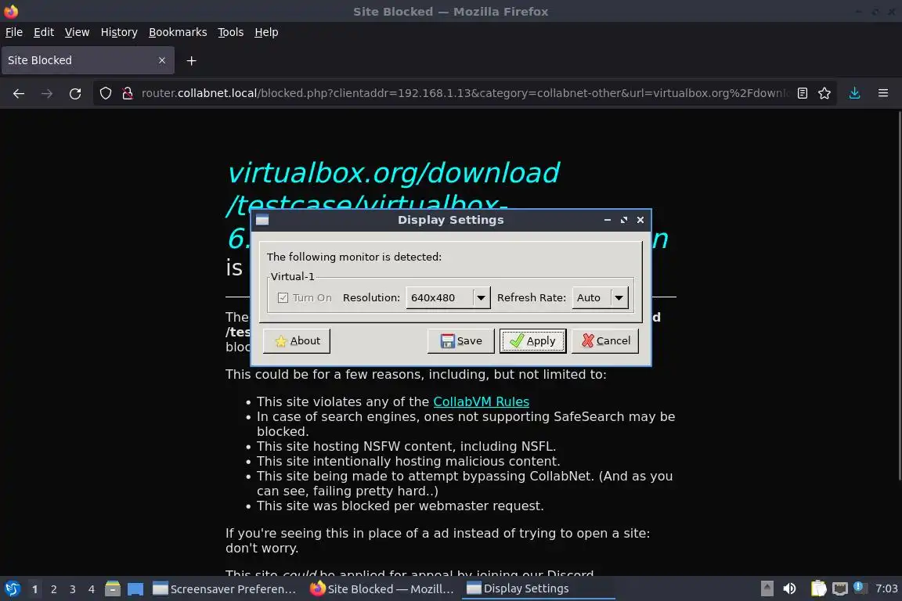Apply the display settings
Image resolution: width=902 pixels, height=601 pixels.
coord(532,341)
